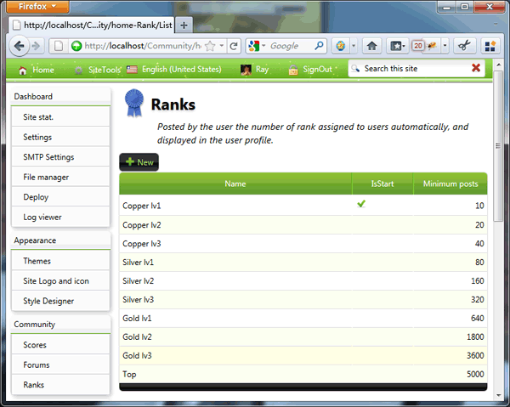Select the Top rank row

pos(303,374)
